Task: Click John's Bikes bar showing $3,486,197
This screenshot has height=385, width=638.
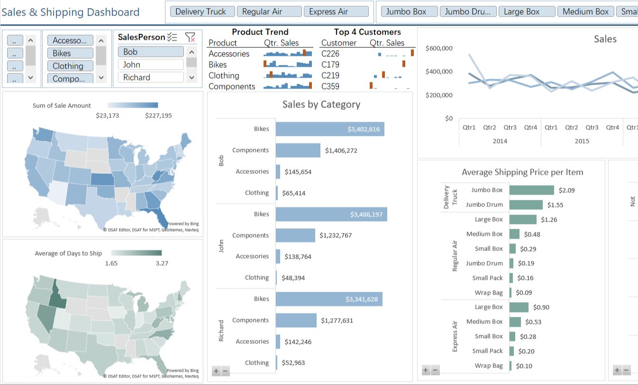Action: coord(331,214)
